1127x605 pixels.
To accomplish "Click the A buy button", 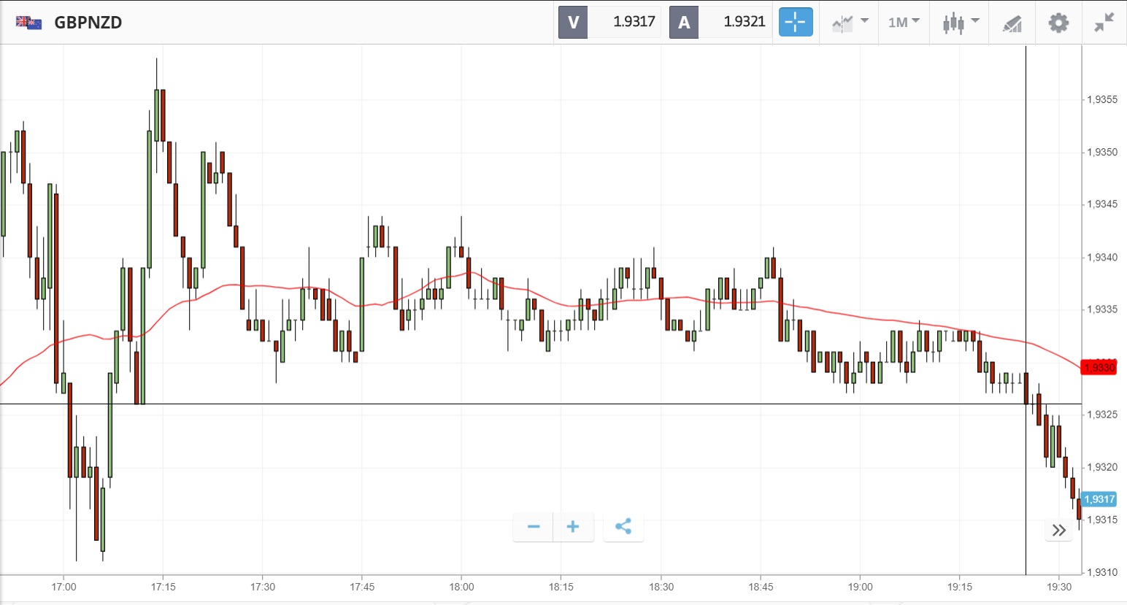I will coord(684,22).
